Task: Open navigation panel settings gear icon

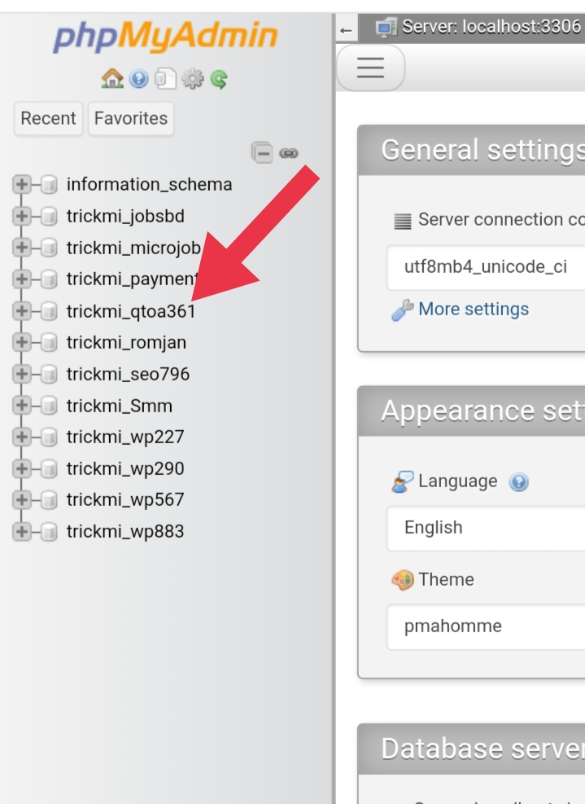Action: click(x=192, y=79)
